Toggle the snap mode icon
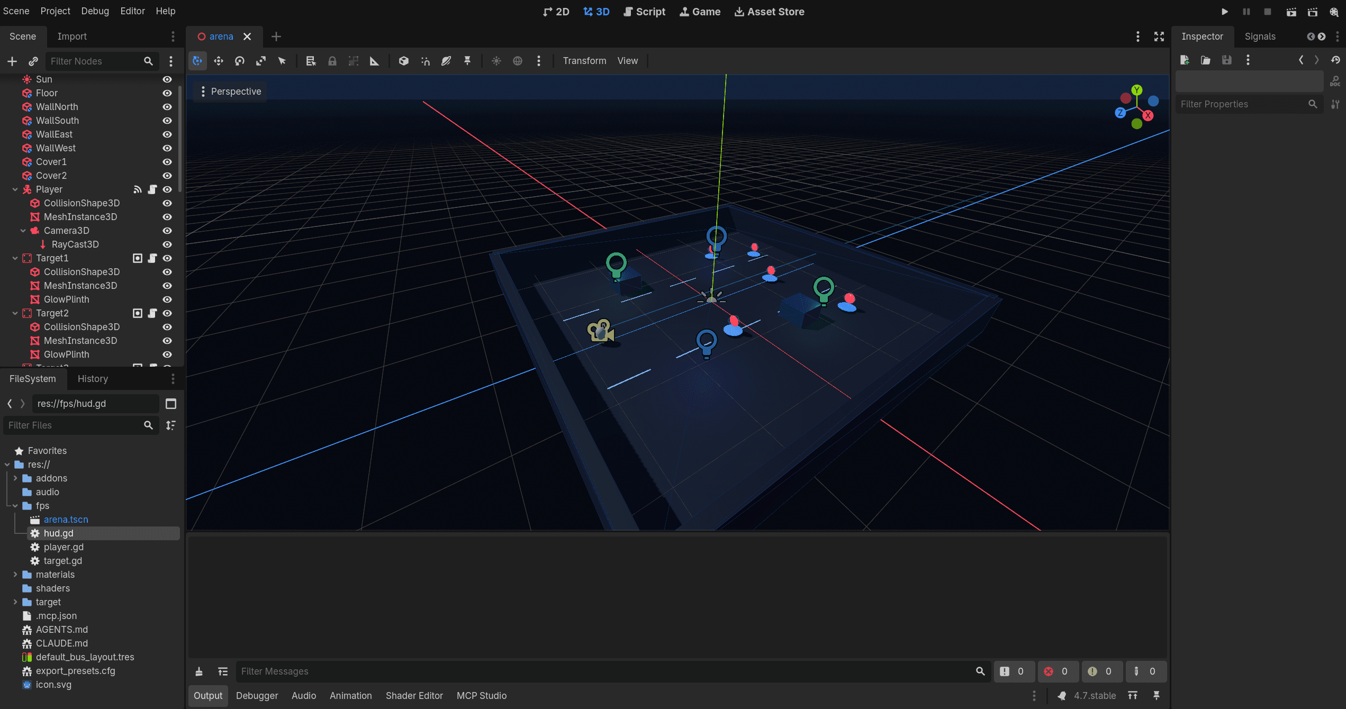Screen dimensions: 1346x709 click(425, 61)
